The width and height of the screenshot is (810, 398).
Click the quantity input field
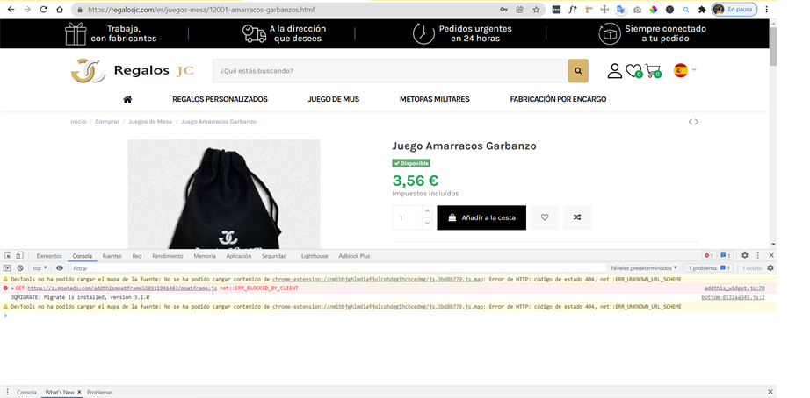click(x=407, y=217)
